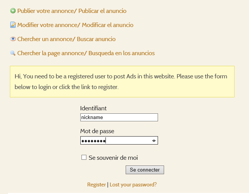
Task: Enable the Se souvenir de moi checkbox
Action: (x=84, y=157)
